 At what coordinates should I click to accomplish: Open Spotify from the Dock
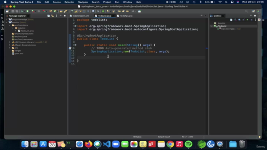point(189,144)
